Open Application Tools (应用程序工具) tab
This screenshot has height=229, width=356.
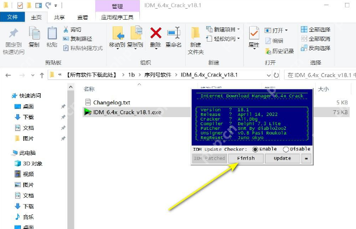coord(117,17)
